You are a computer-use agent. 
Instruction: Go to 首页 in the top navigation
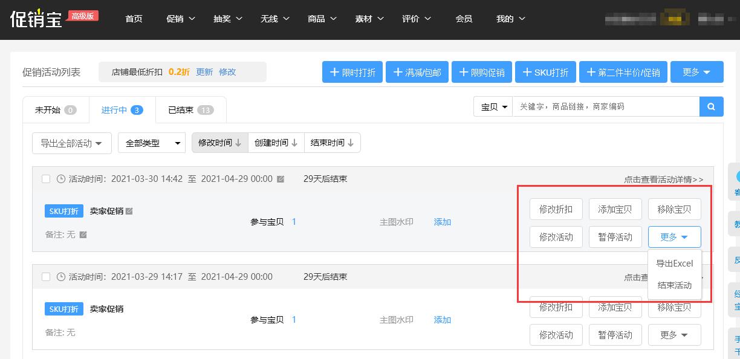pos(134,19)
